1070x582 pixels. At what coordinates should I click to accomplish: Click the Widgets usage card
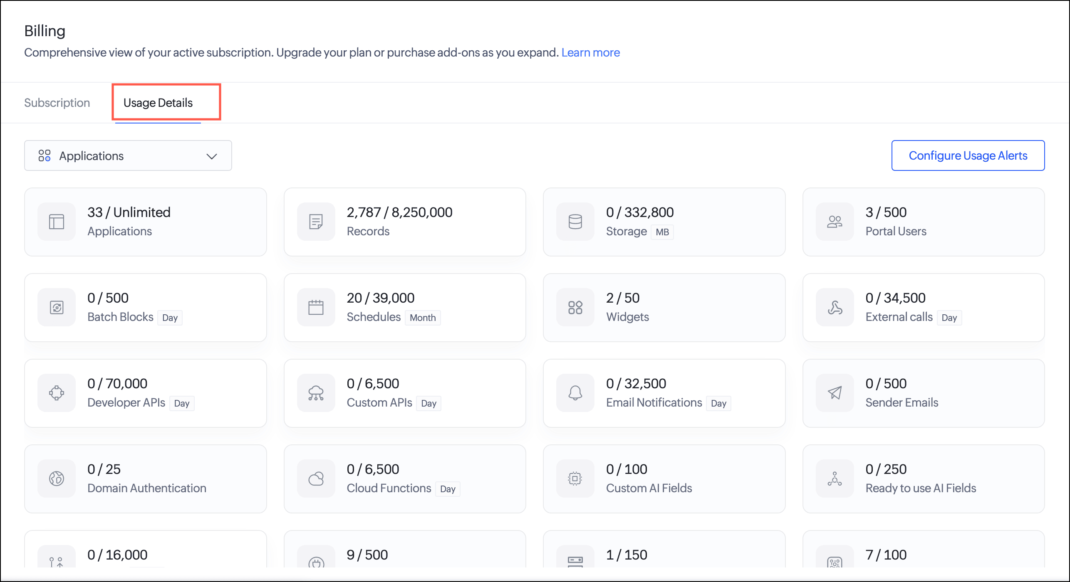(664, 308)
